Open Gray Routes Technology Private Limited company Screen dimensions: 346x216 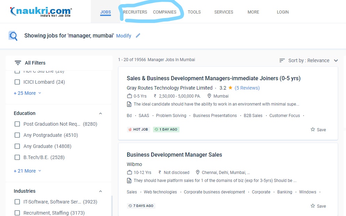pyautogui.click(x=169, y=88)
